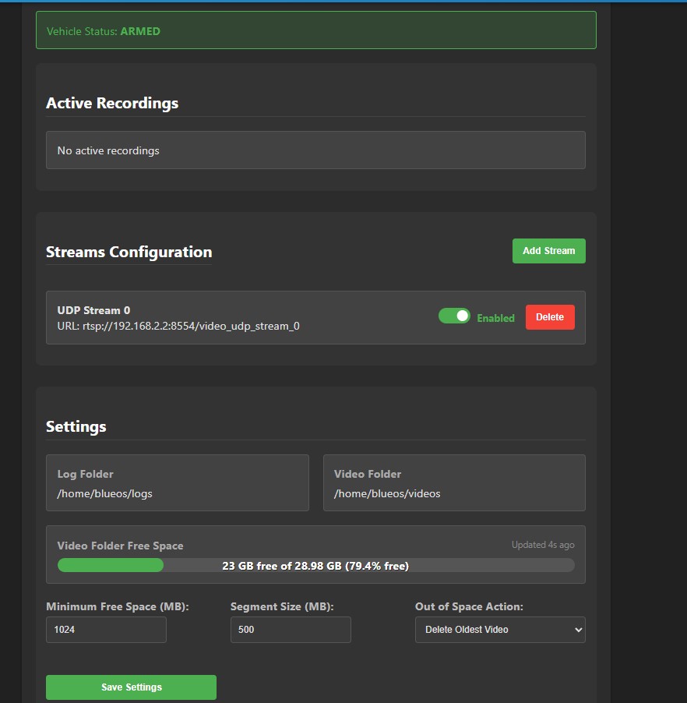Focus the Segment Size input field

point(291,630)
